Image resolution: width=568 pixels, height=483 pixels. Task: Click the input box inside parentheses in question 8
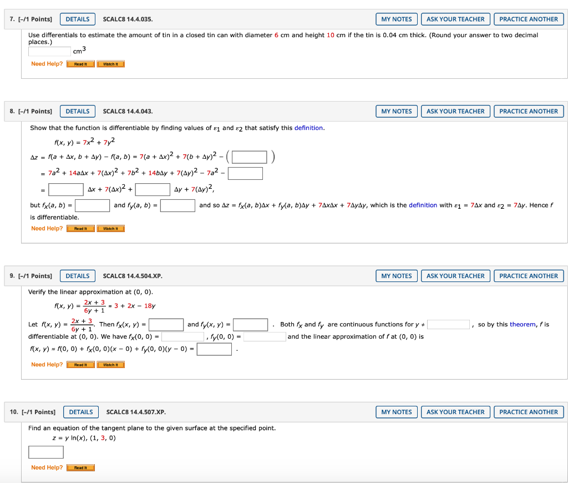[x=249, y=157]
